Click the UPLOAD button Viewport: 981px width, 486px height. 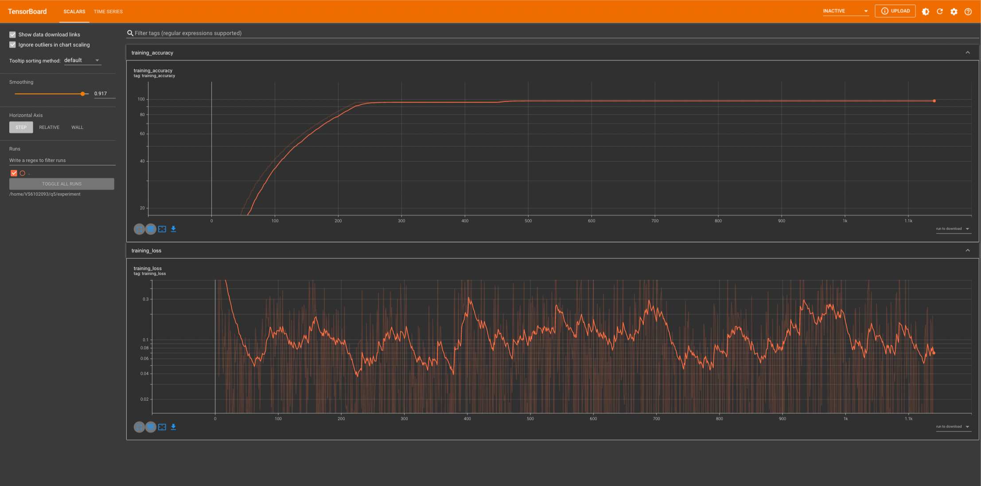pos(895,11)
